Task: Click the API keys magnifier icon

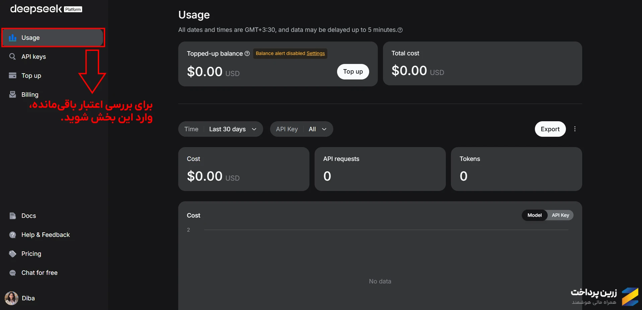Action: point(12,57)
